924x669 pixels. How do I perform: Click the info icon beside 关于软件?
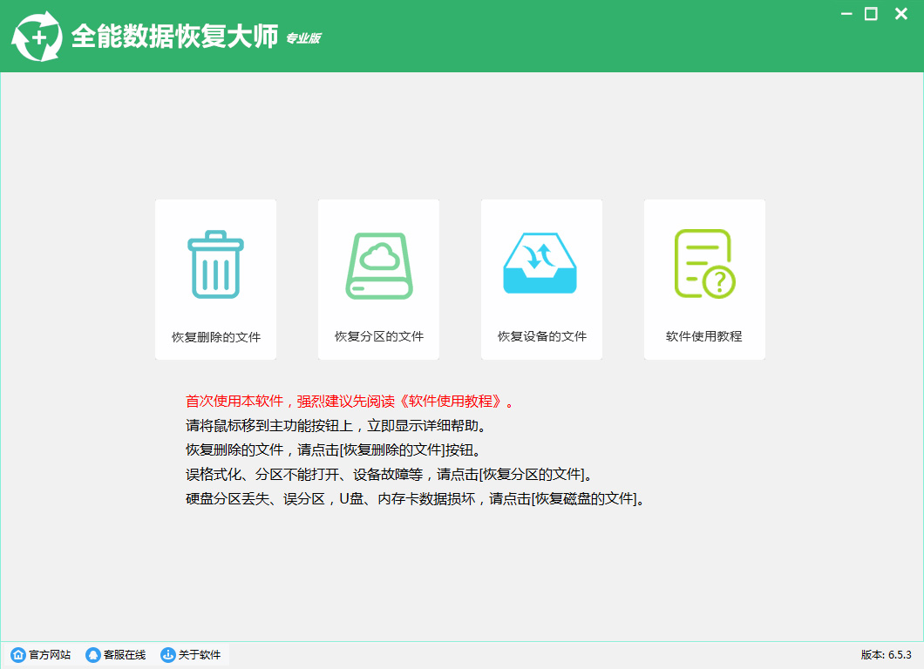click(166, 655)
